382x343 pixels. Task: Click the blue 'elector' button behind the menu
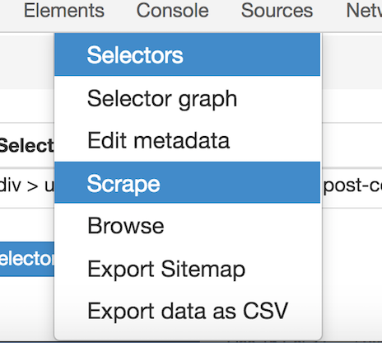click(x=27, y=259)
